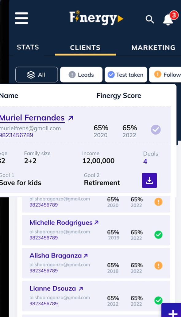Toggle Alisha Braganza orange alert status
The height and width of the screenshot is (317, 181).
point(158,265)
